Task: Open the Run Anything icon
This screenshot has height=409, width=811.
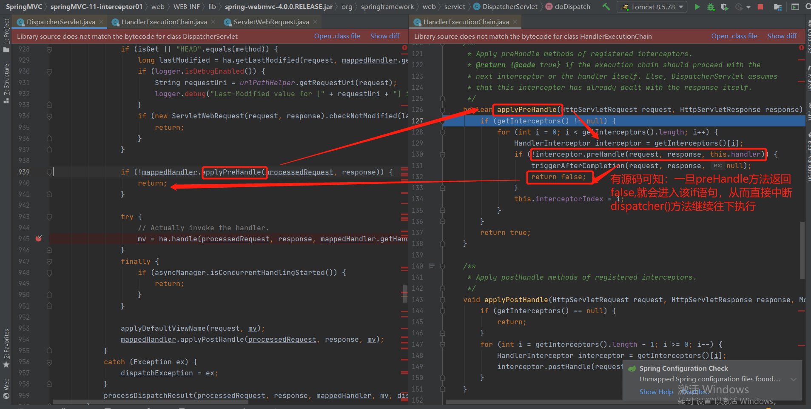Action: (x=795, y=7)
